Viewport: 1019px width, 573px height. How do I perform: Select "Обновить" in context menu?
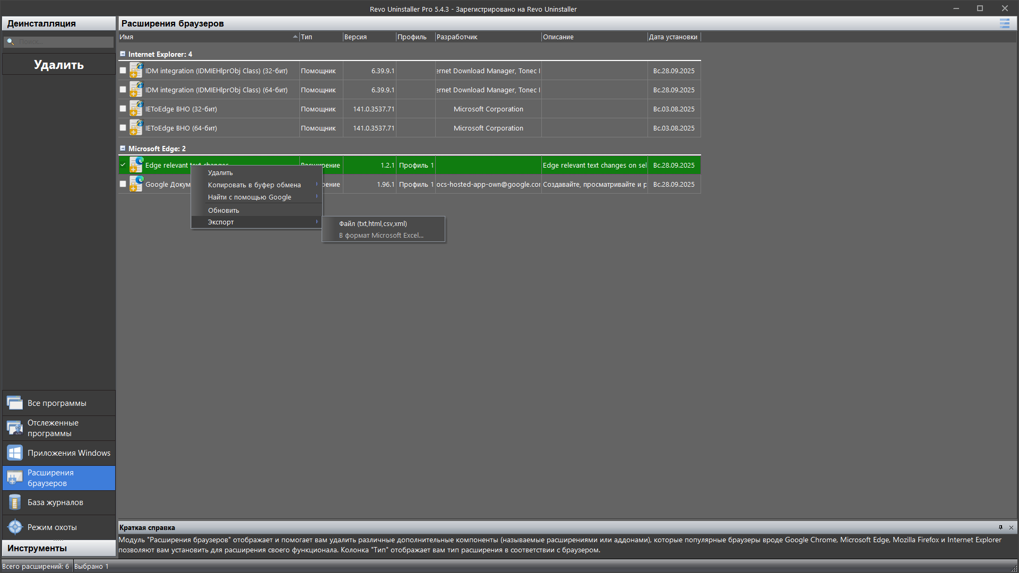click(223, 211)
